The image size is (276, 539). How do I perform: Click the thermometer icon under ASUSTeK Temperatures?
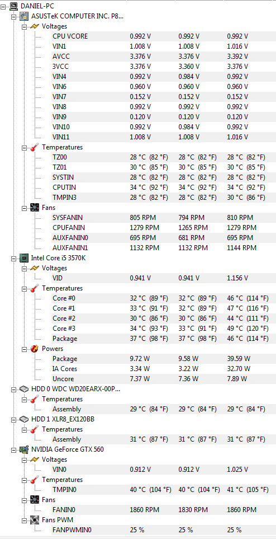click(x=34, y=147)
